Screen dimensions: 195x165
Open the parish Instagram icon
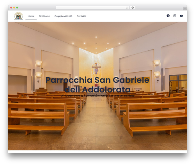175,16
